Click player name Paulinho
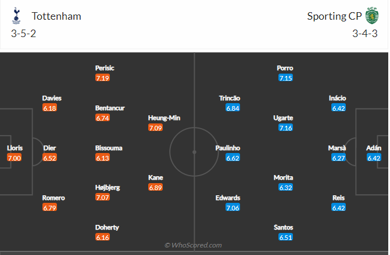This screenshot has height=255, width=390. pos(227,148)
